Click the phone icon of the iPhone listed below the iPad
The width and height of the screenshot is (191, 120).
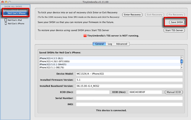6,23
